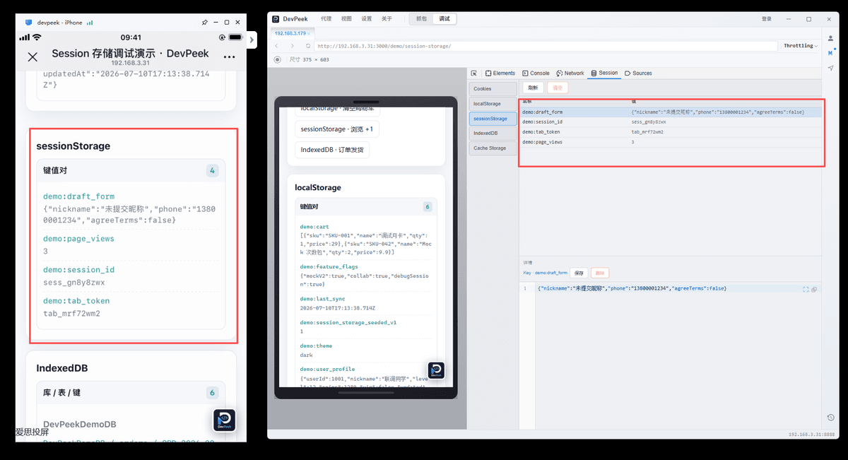The height and width of the screenshot is (460, 848).
Task: Click demo:page_views key in iPhone window
Action: 78,239
